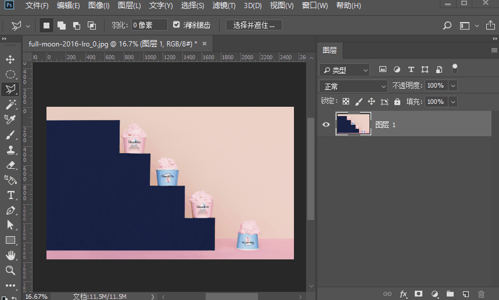Screen dimensions: 499x300
Task: Select the Zoom tool
Action: [x=10, y=270]
